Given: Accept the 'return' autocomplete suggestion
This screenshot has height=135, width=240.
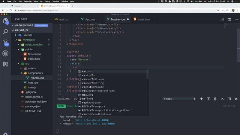Looking at the screenshot, I should point(112,72).
